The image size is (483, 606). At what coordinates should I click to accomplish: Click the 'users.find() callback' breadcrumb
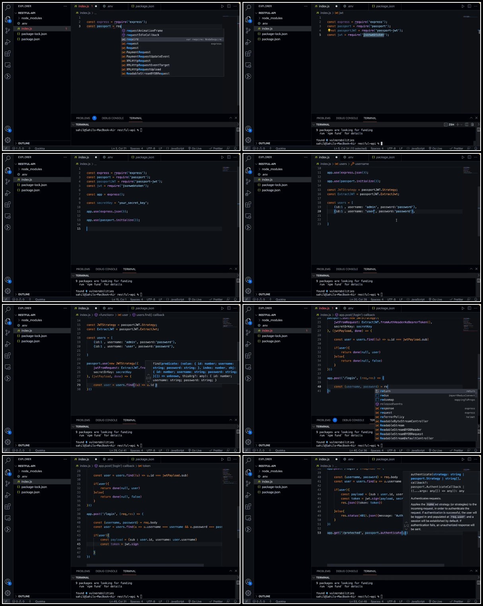(148, 315)
